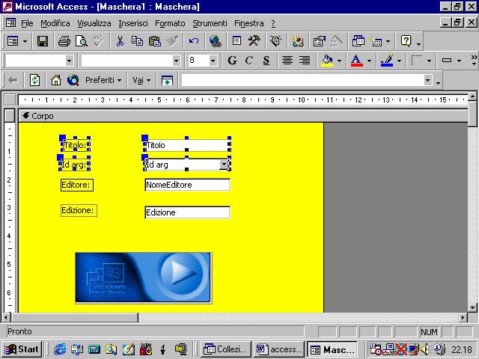Insert hyperlink with the globe icon
The height and width of the screenshot is (359, 479).
(x=216, y=41)
